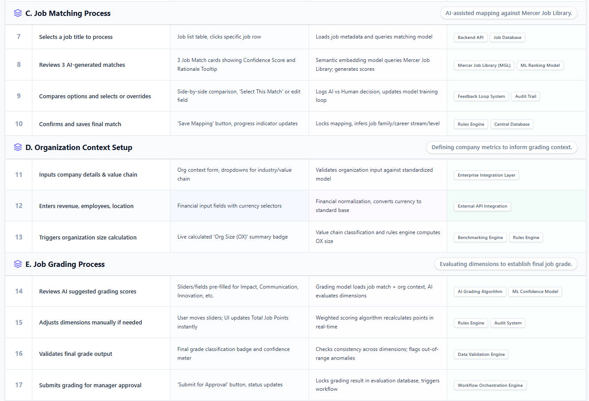Image resolution: width=589 pixels, height=401 pixels.
Task: Click the Audit Trail tag
Action: (x=525, y=96)
